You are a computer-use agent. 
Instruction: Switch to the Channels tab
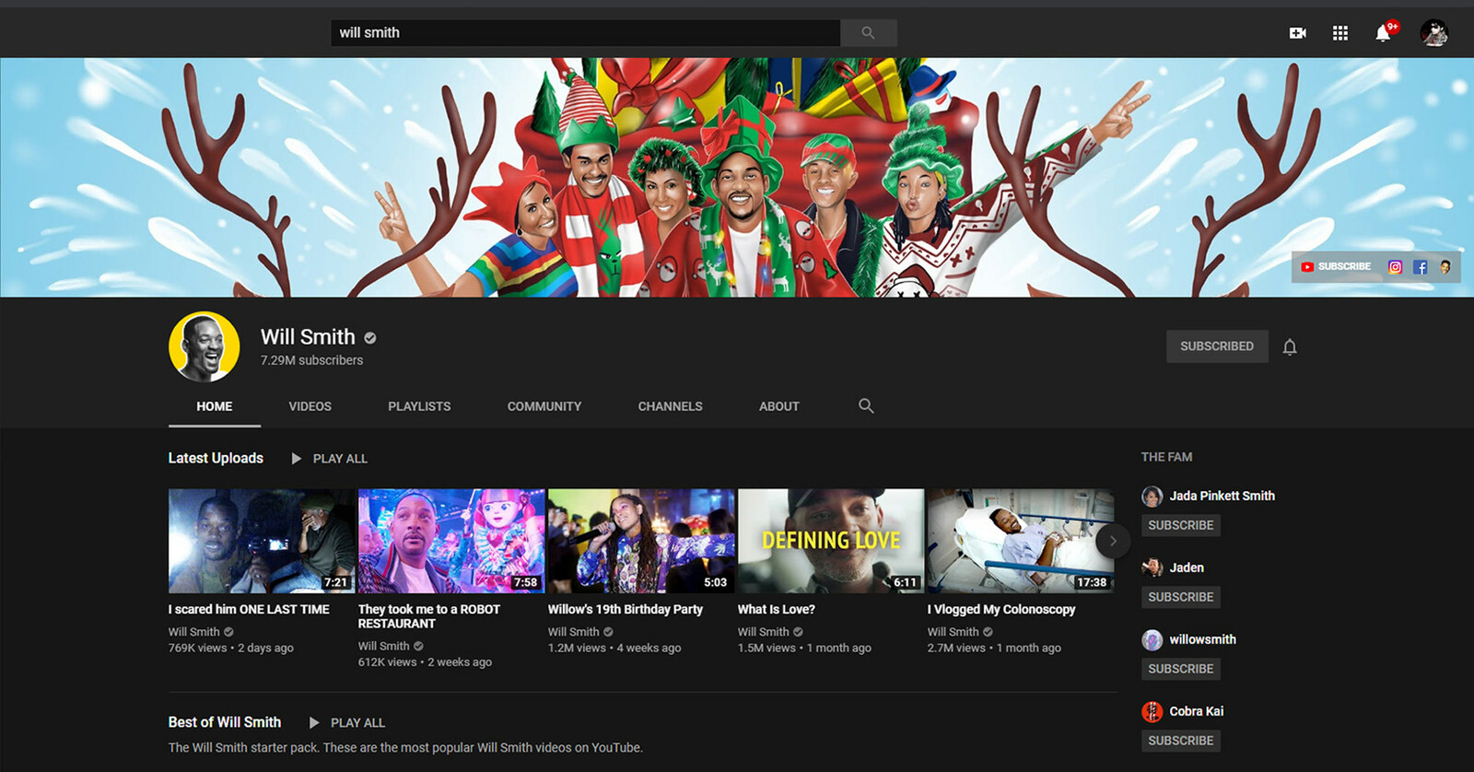point(670,406)
